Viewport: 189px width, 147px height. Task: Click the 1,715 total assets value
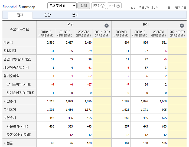click(51, 101)
